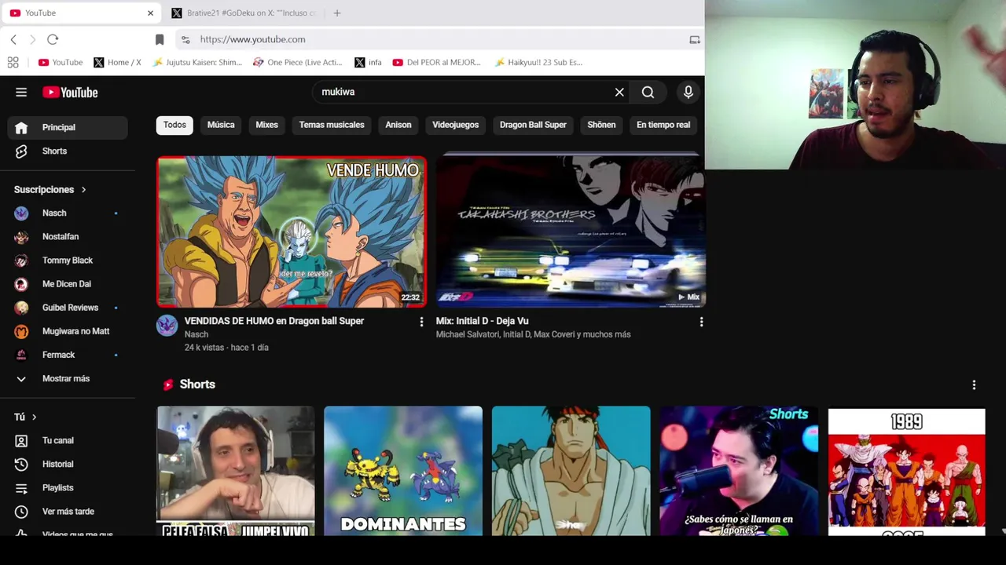Select the Música filter chip
This screenshot has width=1006, height=565.
pos(221,125)
